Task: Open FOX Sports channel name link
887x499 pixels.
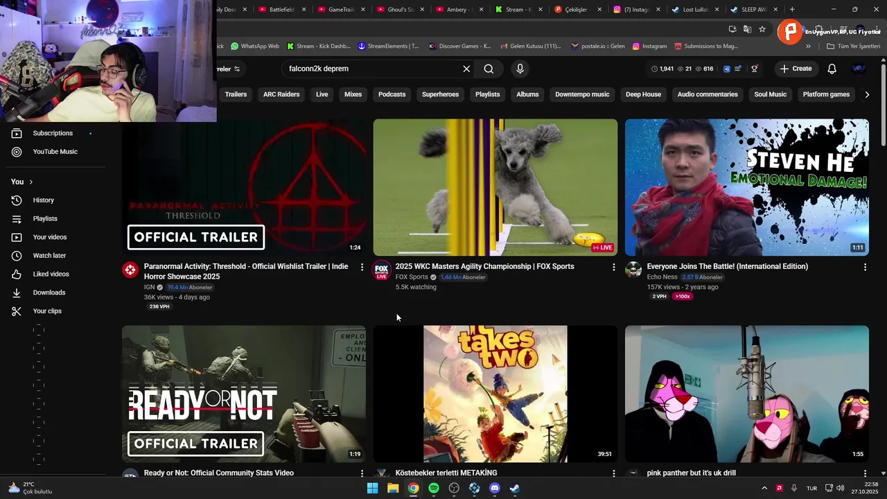Action: click(x=412, y=277)
